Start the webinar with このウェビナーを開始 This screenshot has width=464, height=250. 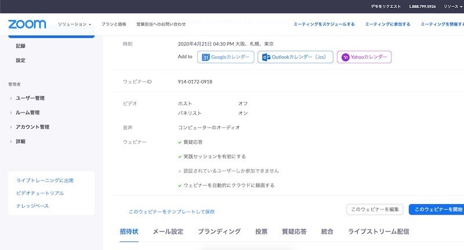[x=437, y=209]
